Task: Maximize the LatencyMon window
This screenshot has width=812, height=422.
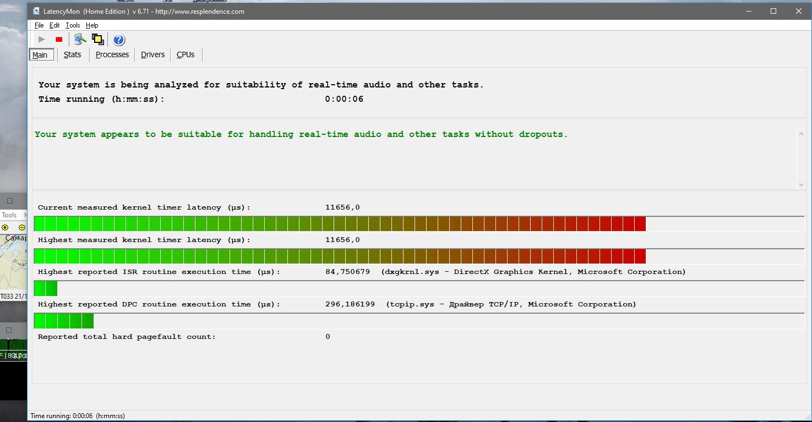Action: coord(773,11)
